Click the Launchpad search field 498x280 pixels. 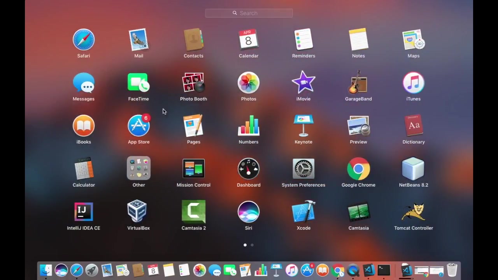249,13
